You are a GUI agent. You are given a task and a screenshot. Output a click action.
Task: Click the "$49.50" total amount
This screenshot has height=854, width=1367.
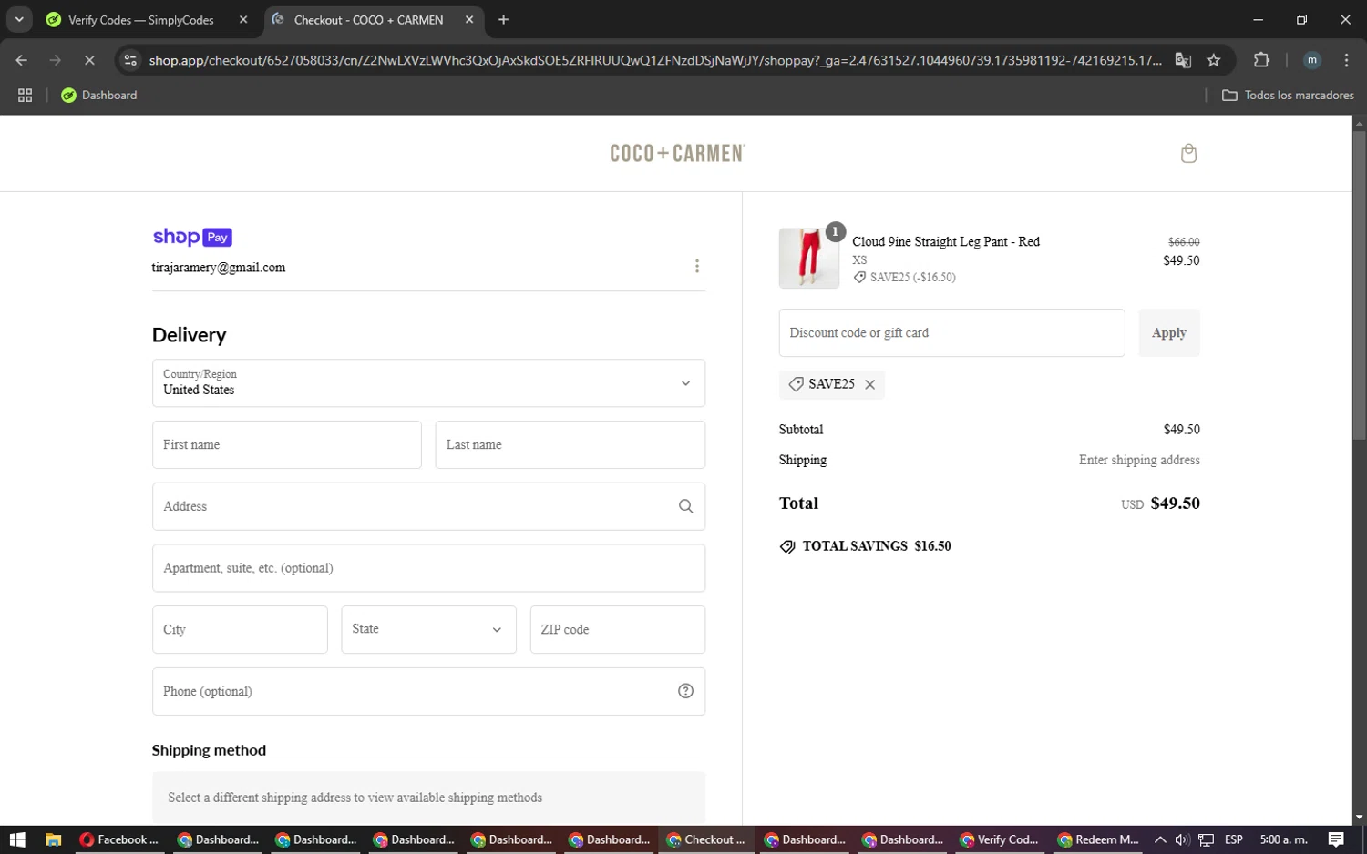(x=1175, y=503)
